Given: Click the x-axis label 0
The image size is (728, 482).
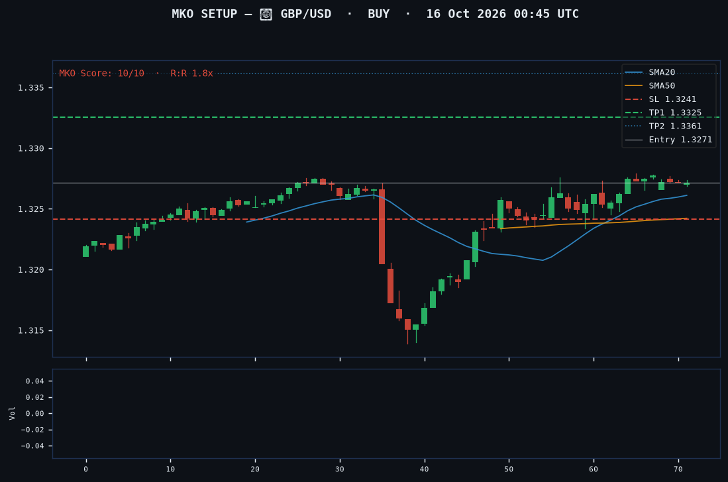Looking at the screenshot, I should click(86, 469).
